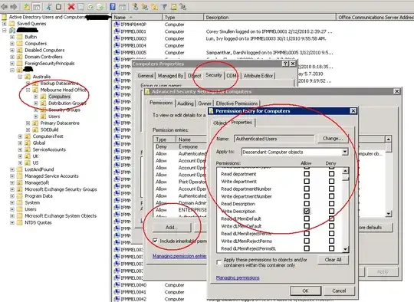Screen dimensions: 414x302
Task: Expand the LostAndFound tree node
Action: 12,169
